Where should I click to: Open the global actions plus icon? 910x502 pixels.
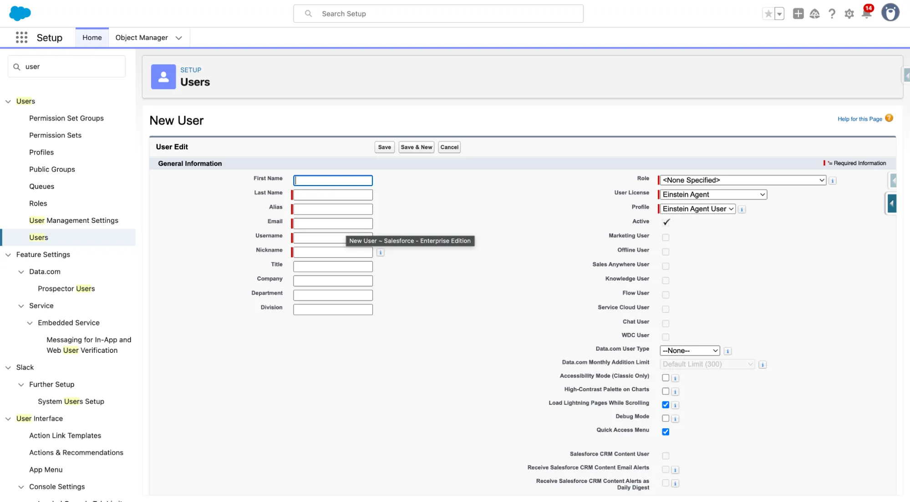coord(798,14)
